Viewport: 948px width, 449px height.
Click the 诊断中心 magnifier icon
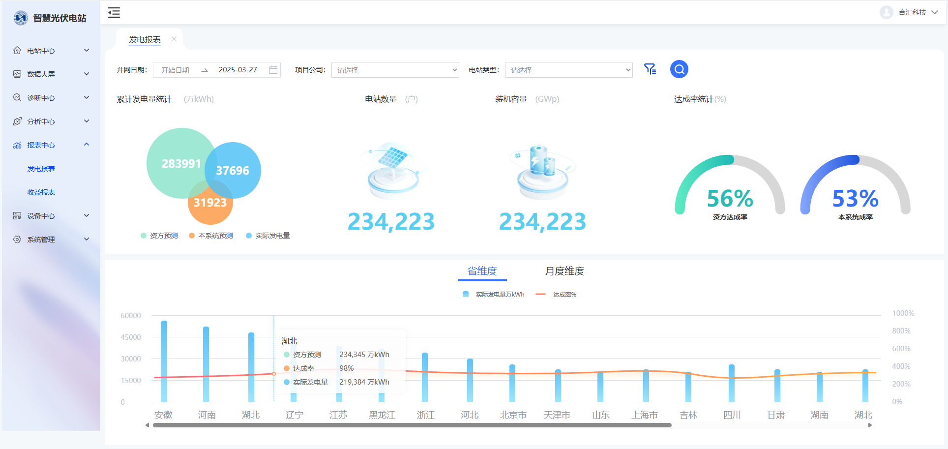click(17, 97)
